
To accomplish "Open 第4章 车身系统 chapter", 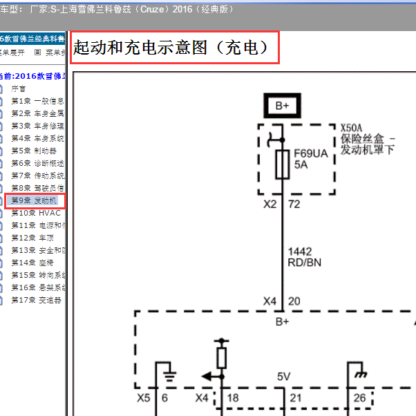I will tap(37, 138).
